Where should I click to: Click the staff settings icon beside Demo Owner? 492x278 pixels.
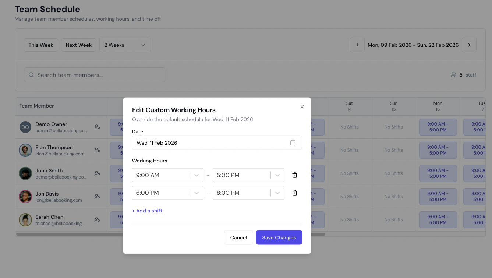[x=97, y=127]
